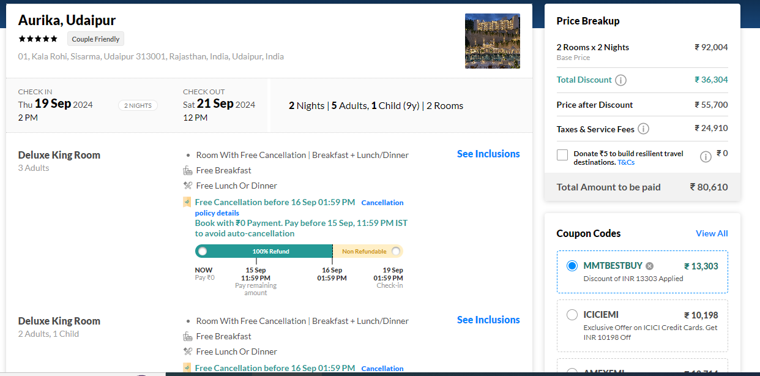Click the 16 Sep 01:59 PM timeline label
The width and height of the screenshot is (760, 376).
(x=332, y=274)
